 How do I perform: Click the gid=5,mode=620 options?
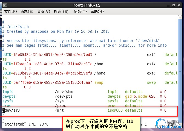(x=140, y=97)
